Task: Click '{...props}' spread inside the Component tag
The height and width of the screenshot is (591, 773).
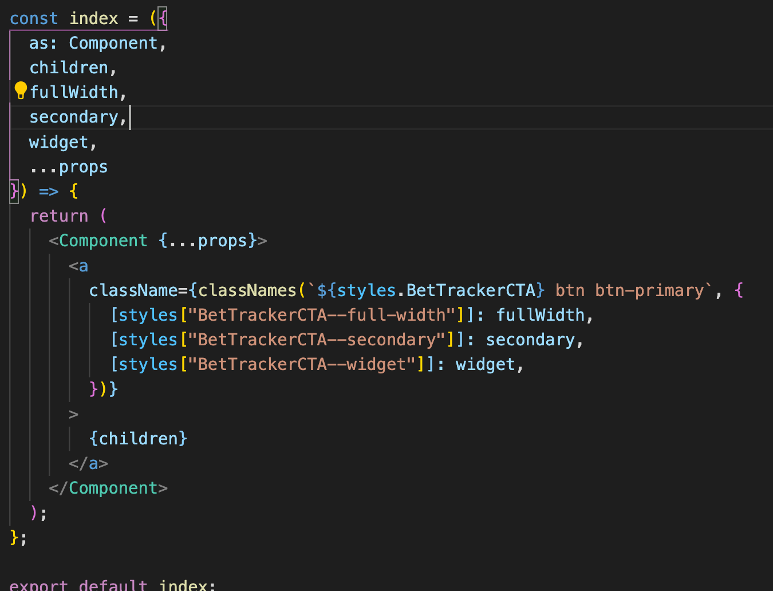Action: [207, 241]
